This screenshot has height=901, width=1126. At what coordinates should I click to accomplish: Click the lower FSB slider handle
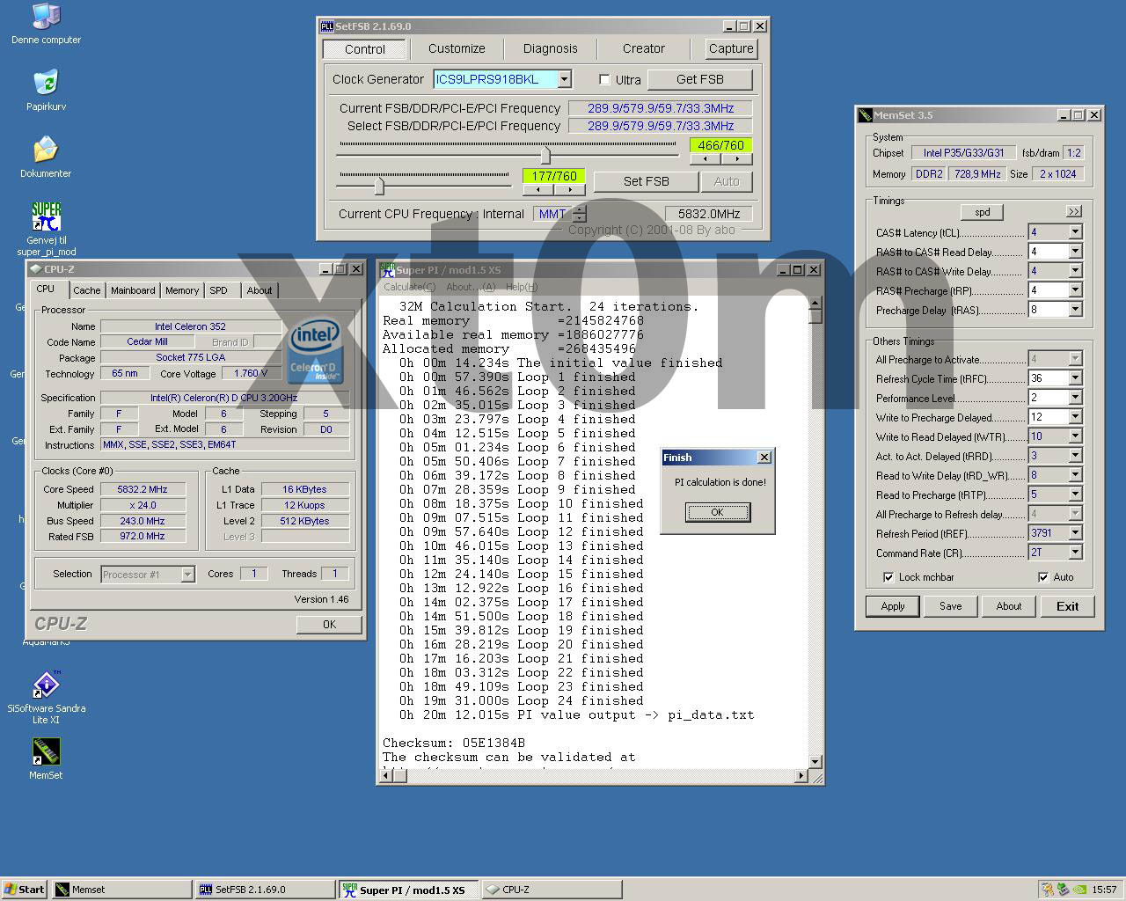pos(379,186)
